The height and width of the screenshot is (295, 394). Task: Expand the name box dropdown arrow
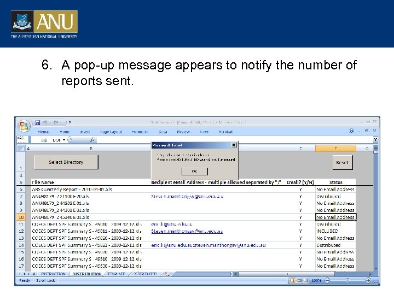[64, 140]
